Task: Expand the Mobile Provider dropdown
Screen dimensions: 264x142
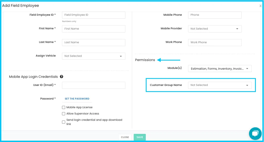Action: tap(215, 29)
